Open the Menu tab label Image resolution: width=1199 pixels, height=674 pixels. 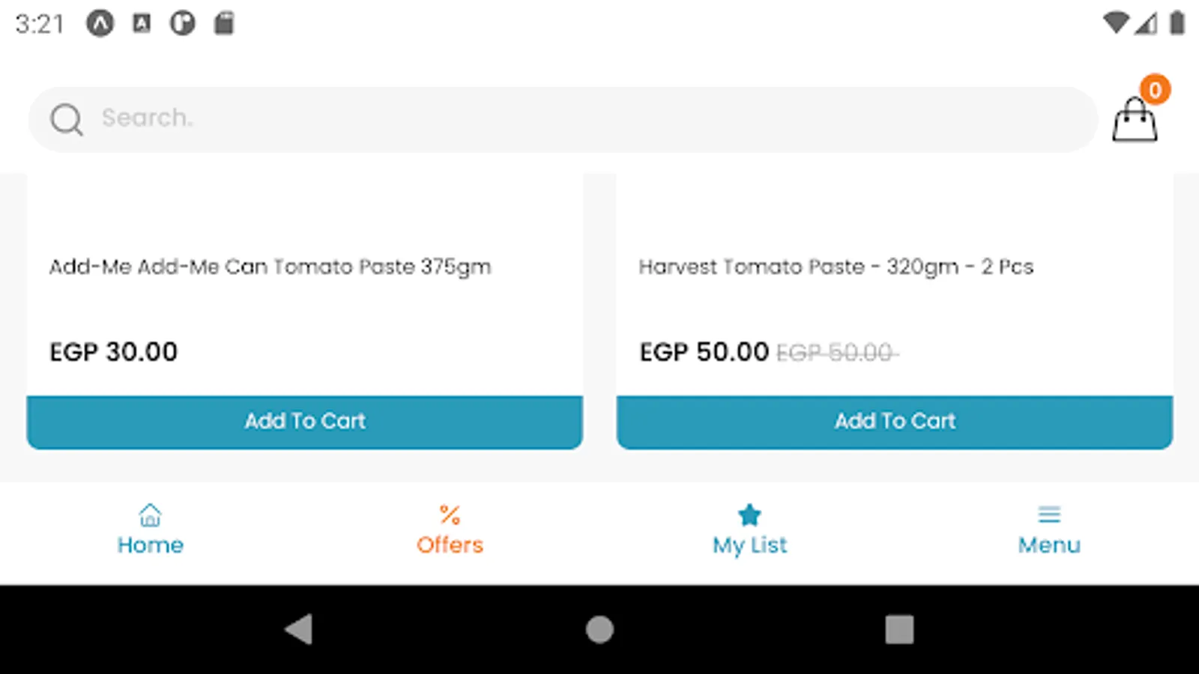[x=1049, y=545]
